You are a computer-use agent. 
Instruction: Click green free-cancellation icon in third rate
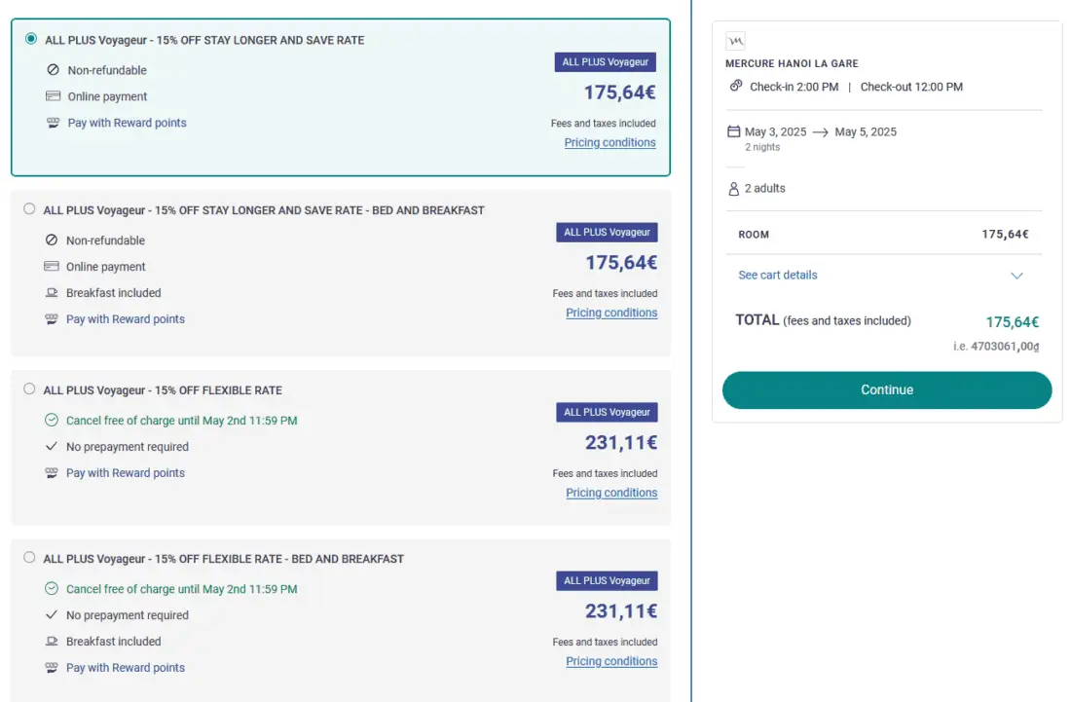[52, 421]
